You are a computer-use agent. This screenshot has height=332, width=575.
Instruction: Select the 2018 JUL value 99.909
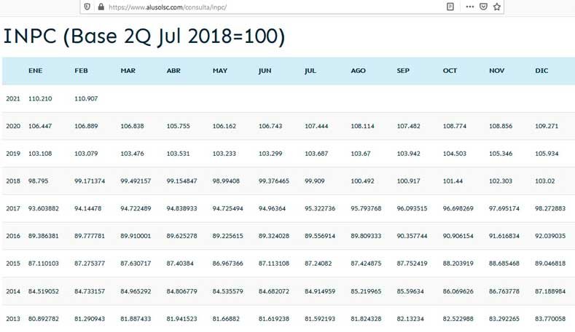[315, 181]
